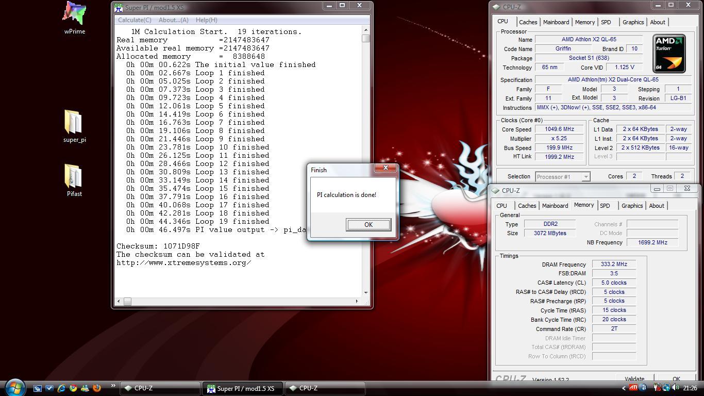Click CPU-Z top window title icon
This screenshot has height=396, width=704.
496,7
